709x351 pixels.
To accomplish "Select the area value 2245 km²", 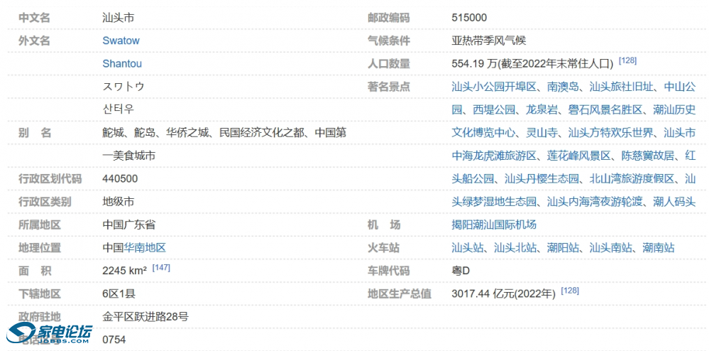I will click(124, 271).
